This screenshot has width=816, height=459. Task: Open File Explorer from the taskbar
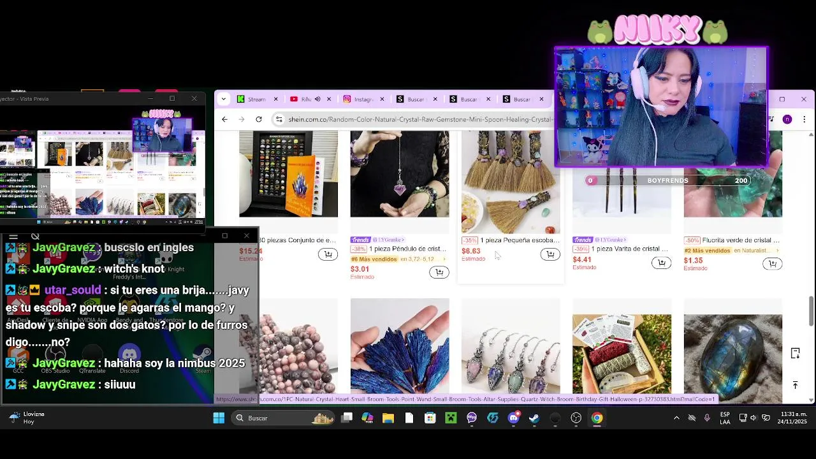[x=388, y=418]
